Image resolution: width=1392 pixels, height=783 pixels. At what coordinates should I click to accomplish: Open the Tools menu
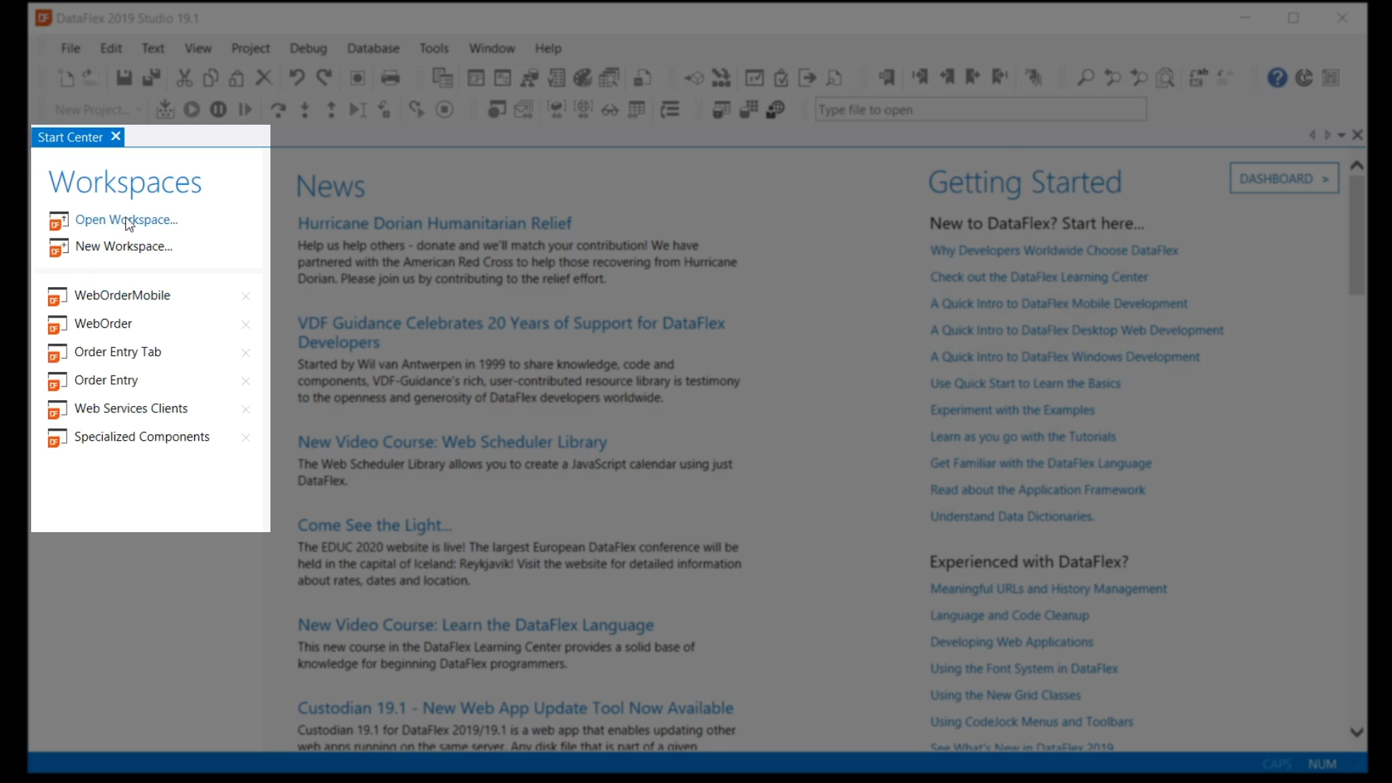[x=434, y=48]
